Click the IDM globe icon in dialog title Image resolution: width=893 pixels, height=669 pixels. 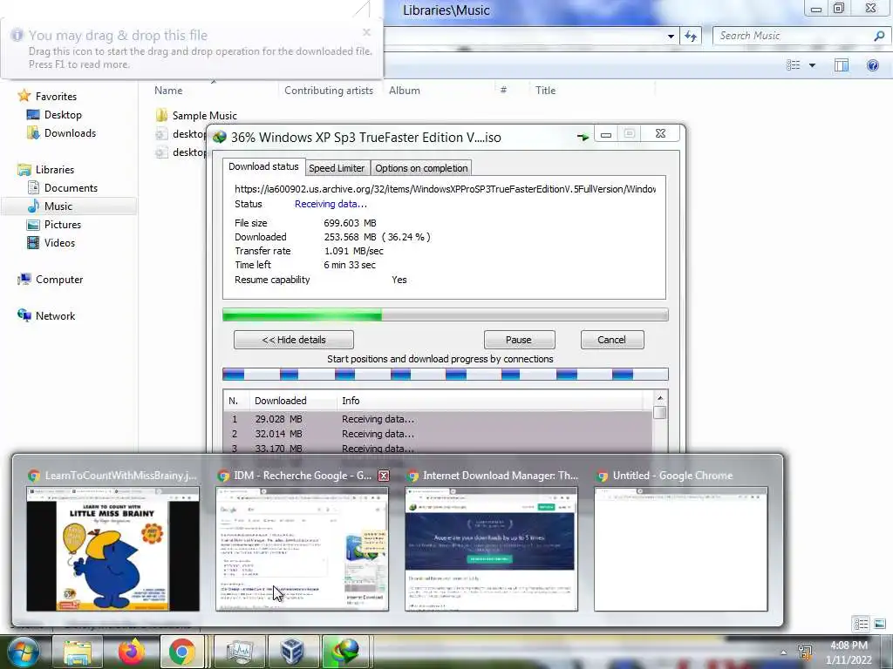click(219, 137)
